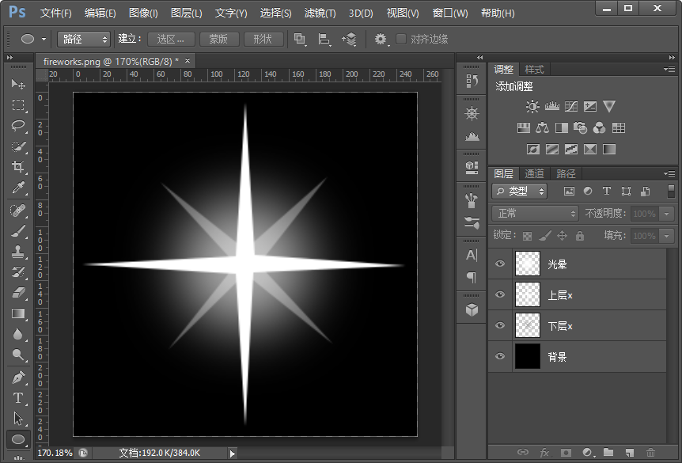The width and height of the screenshot is (682, 463).
Task: Open the 图层(L) menu
Action: (186, 13)
